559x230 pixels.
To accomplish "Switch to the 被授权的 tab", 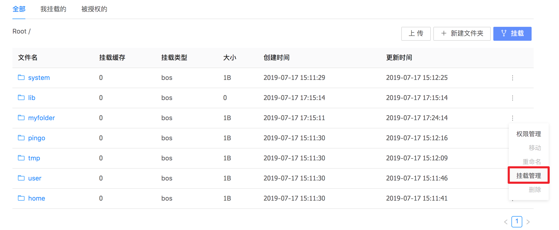I will point(94,9).
